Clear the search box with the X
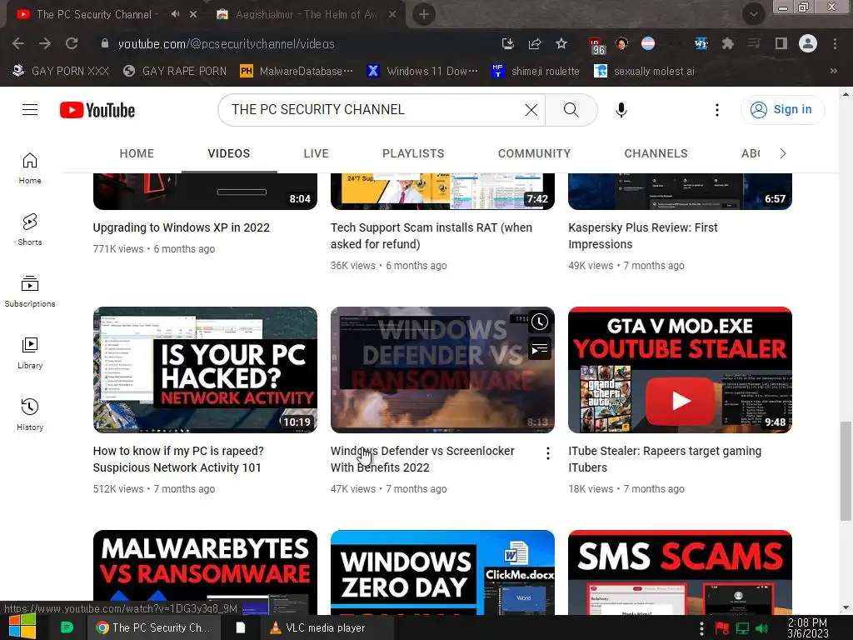 point(531,110)
